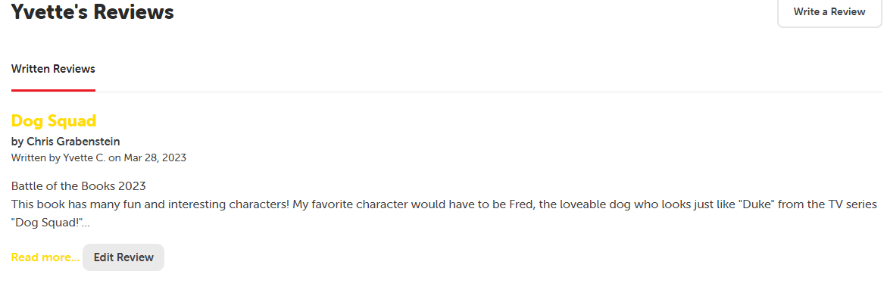Click the Written by Yvette C. byline

(x=98, y=157)
